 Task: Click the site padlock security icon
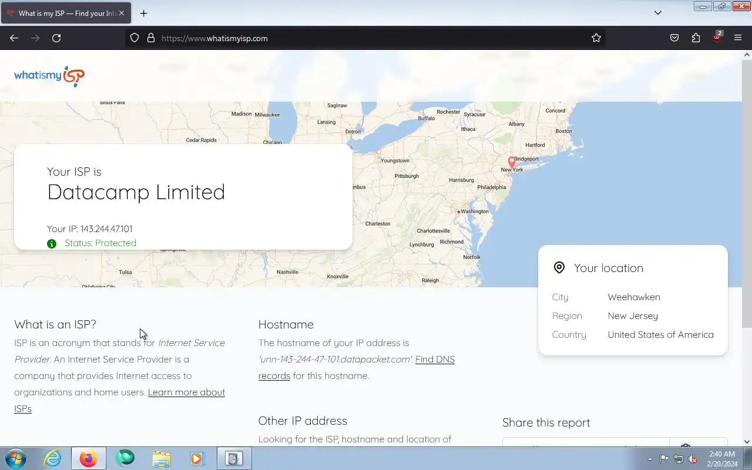click(x=151, y=38)
